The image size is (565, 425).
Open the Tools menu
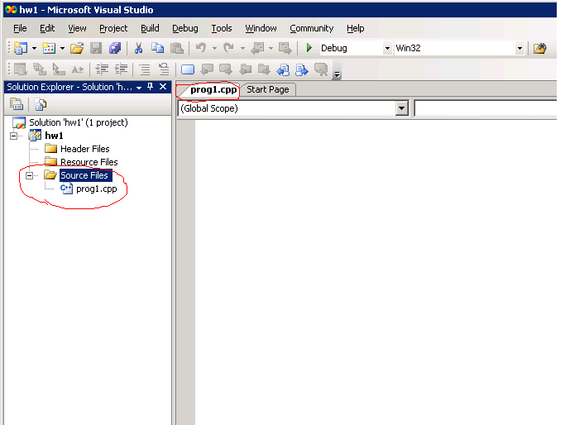click(222, 28)
